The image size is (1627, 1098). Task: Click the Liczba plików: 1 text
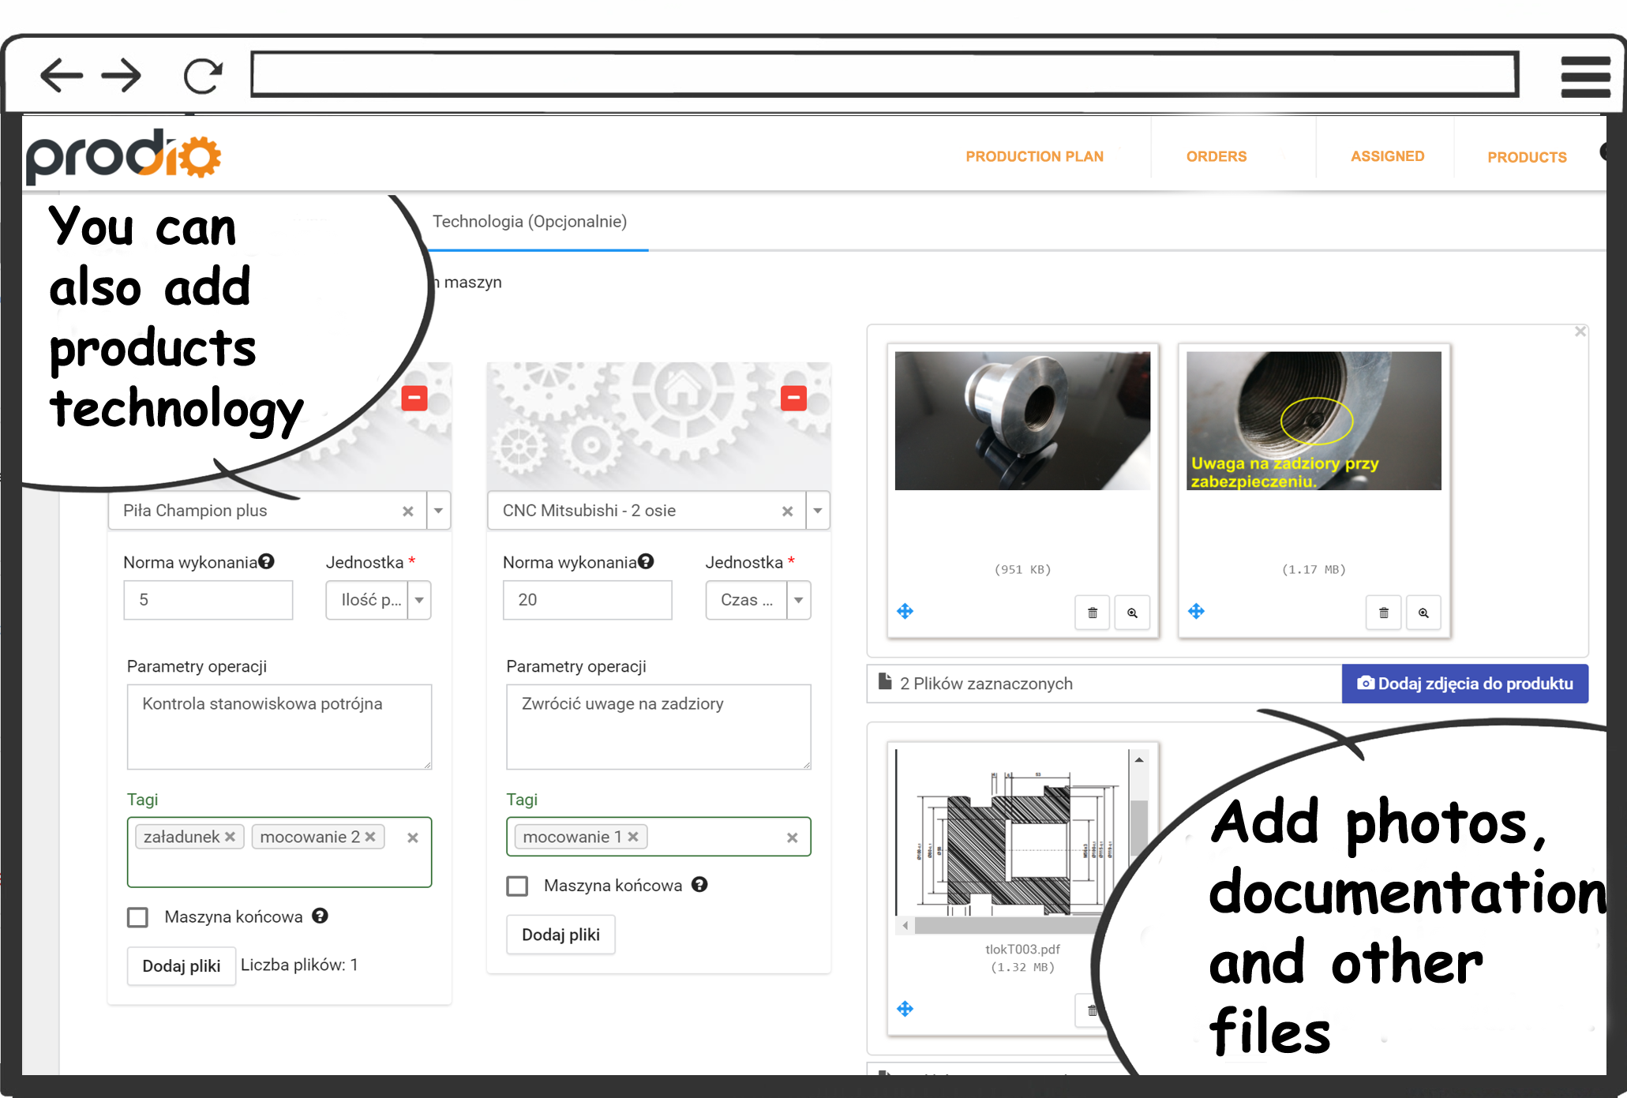coord(299,965)
